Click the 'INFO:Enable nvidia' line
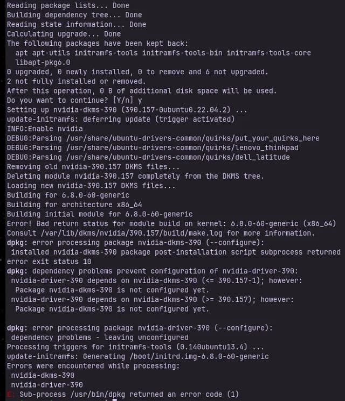The height and width of the screenshot is (401, 345). (45, 129)
